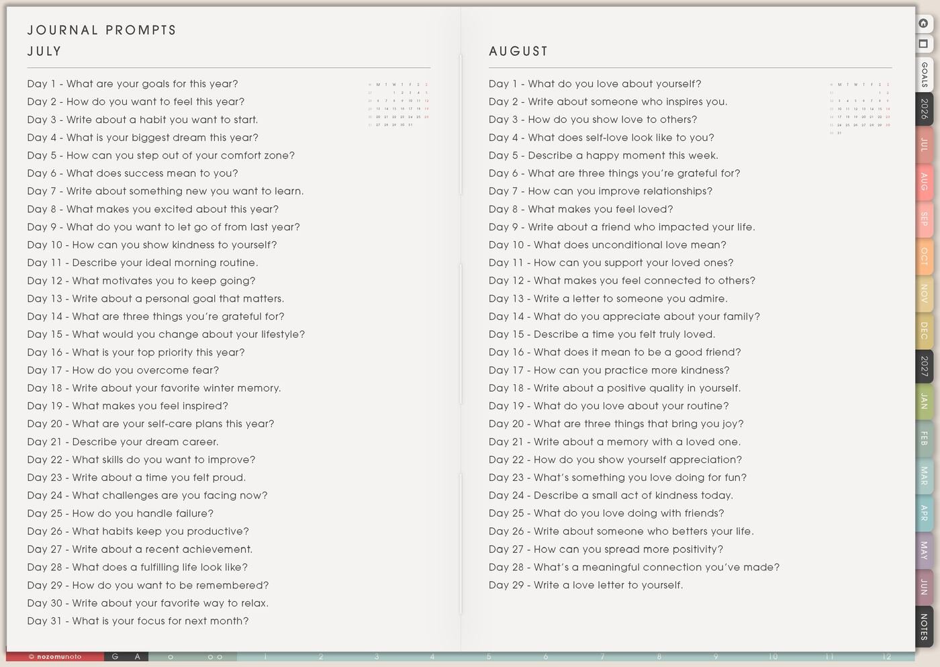Select the G tab in bottom bar
This screenshot has height=667, width=940.
[115, 657]
